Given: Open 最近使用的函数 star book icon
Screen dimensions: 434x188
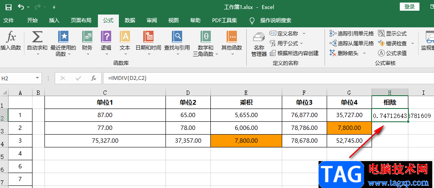Looking at the screenshot, I should [x=63, y=37].
